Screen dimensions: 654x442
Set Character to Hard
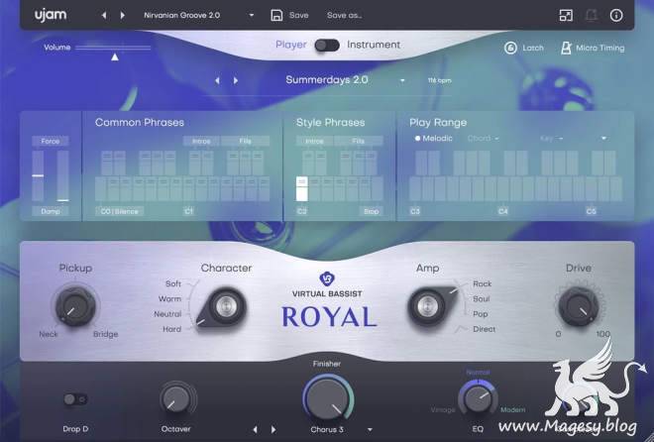(171, 329)
